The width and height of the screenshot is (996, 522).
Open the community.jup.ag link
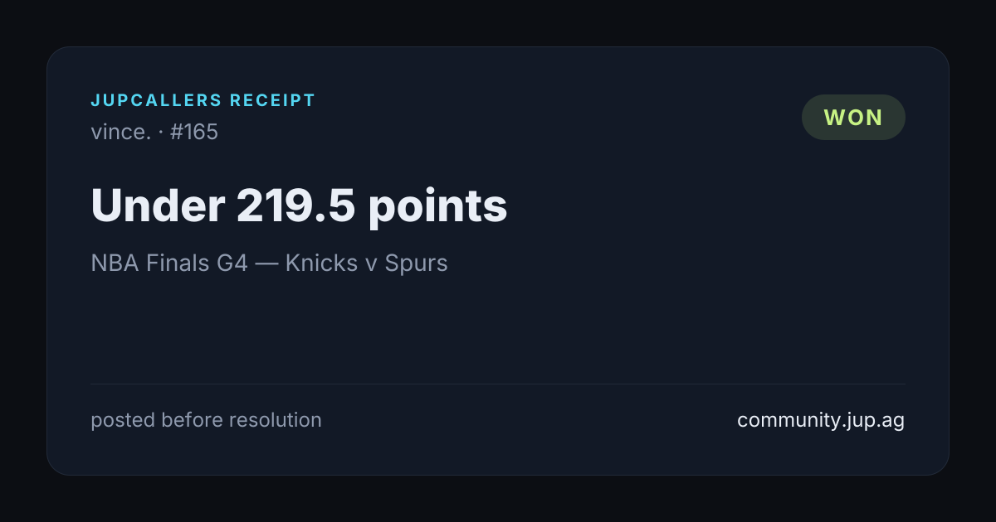[821, 420]
